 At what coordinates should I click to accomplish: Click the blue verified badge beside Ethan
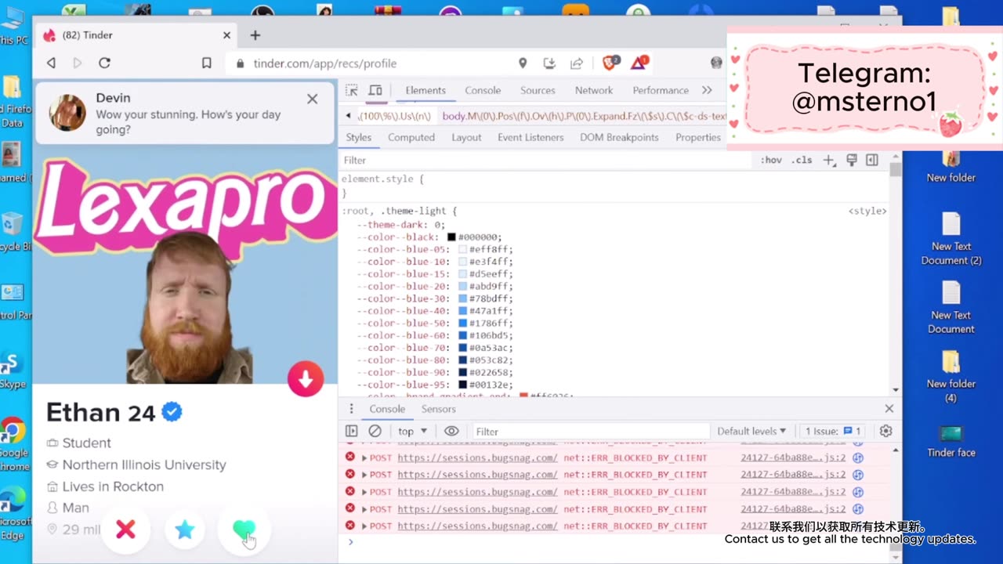pos(172,412)
